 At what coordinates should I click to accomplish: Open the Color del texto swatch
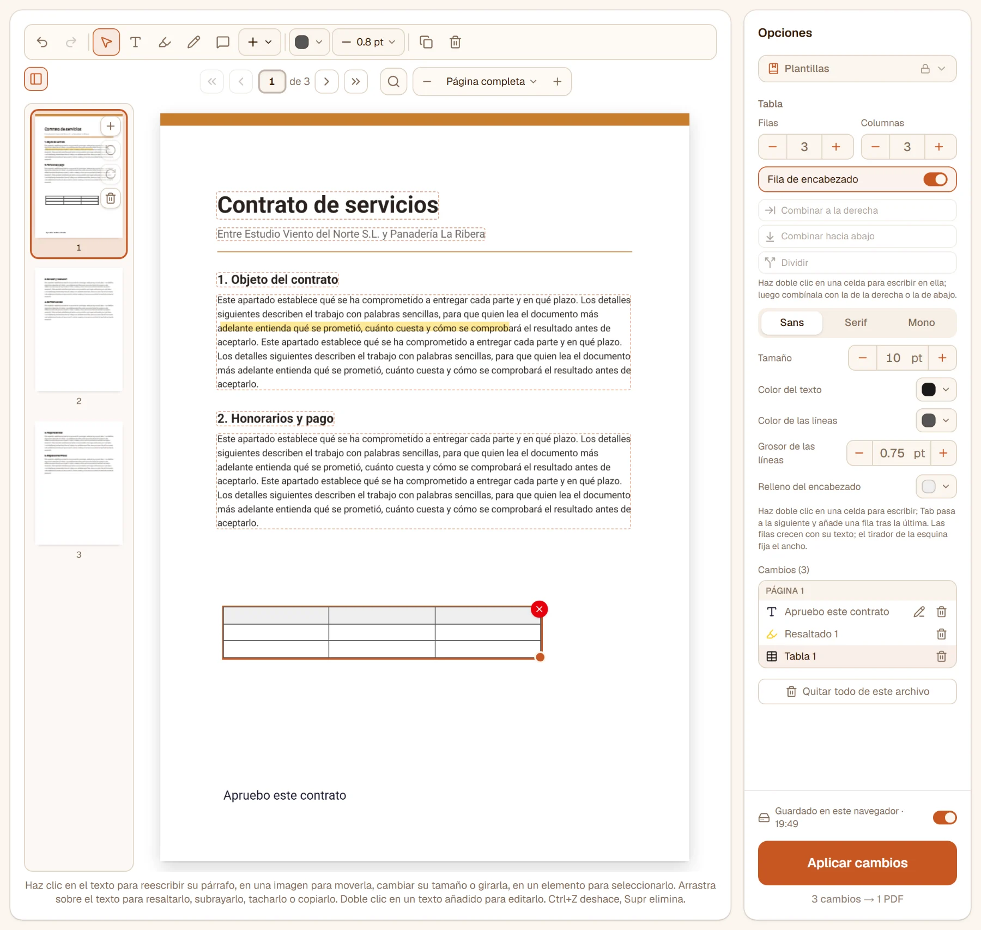click(x=936, y=389)
